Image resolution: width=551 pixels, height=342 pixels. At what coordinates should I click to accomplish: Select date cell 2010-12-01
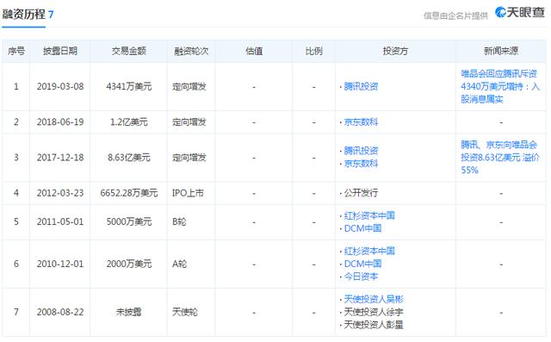coord(60,264)
